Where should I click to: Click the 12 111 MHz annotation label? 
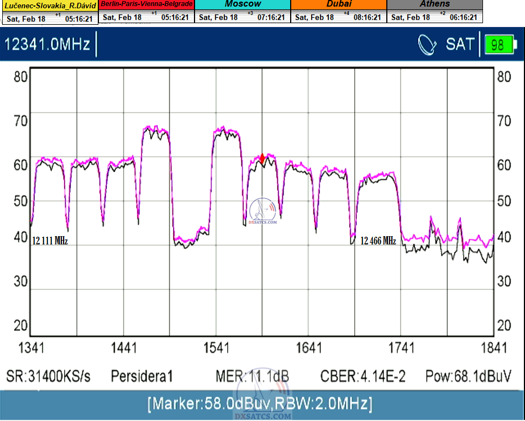[x=50, y=241]
